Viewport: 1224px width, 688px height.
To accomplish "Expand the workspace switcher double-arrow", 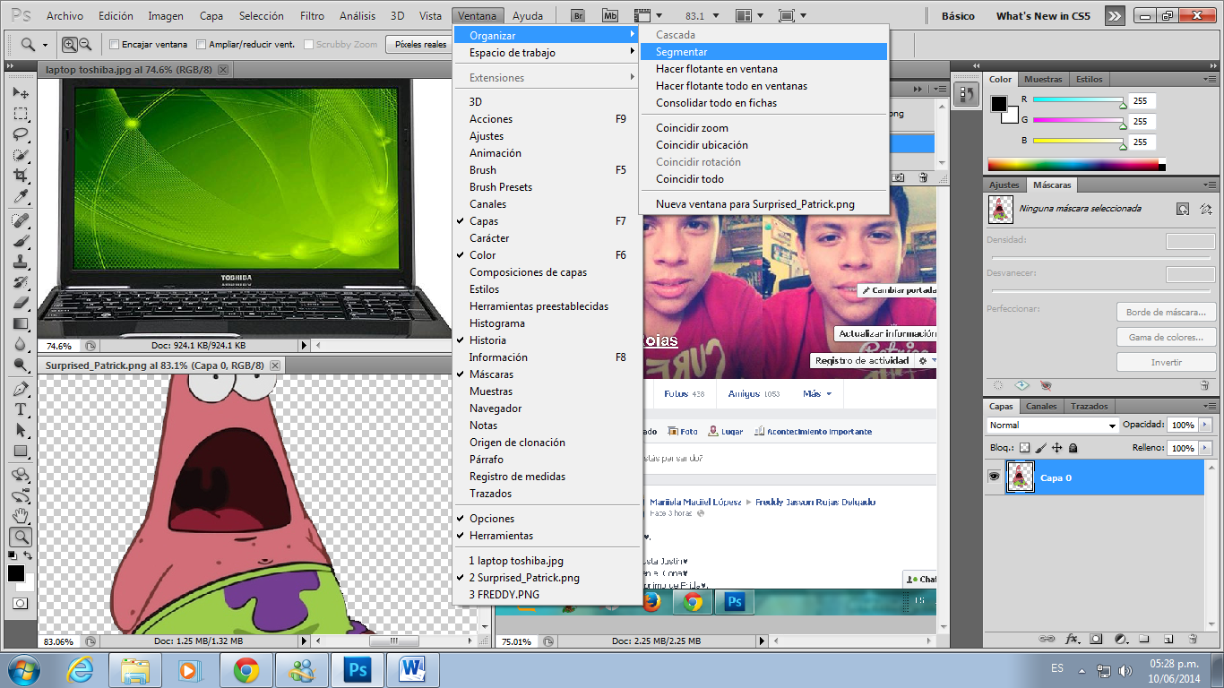I will [x=1114, y=15].
